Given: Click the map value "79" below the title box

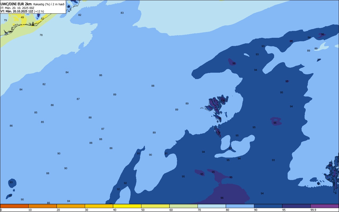Looking at the screenshot, I should (x=5, y=20).
